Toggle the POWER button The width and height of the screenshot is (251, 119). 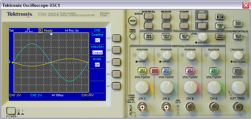tap(11, 111)
